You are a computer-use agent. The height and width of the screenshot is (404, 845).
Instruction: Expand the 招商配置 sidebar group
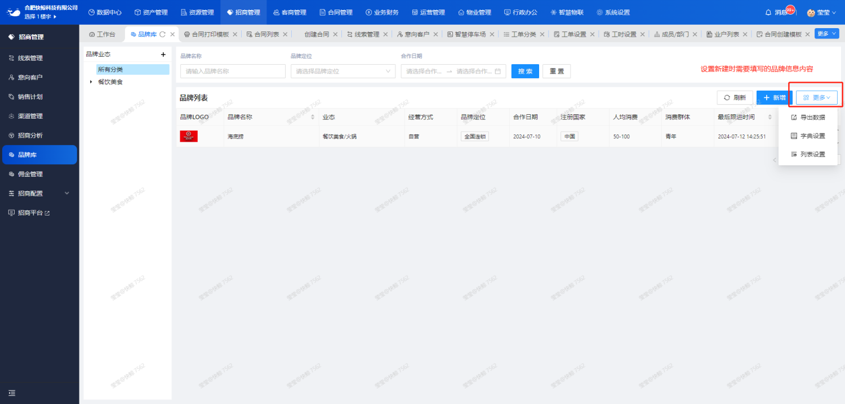(39, 194)
